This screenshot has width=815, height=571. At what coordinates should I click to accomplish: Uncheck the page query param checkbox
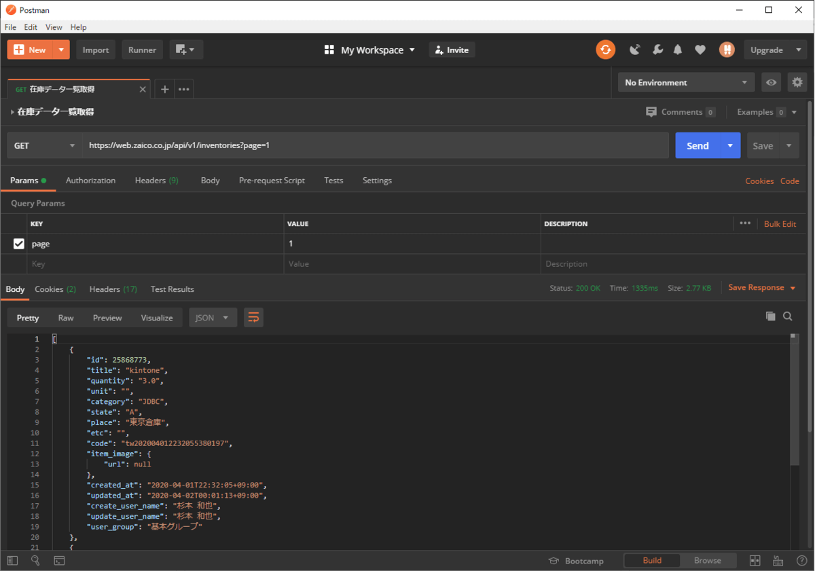pyautogui.click(x=19, y=244)
